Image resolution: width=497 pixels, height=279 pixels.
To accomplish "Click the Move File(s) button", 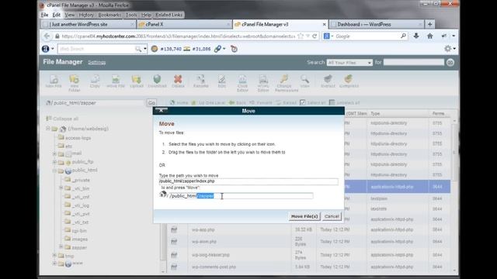I will [x=304, y=216].
